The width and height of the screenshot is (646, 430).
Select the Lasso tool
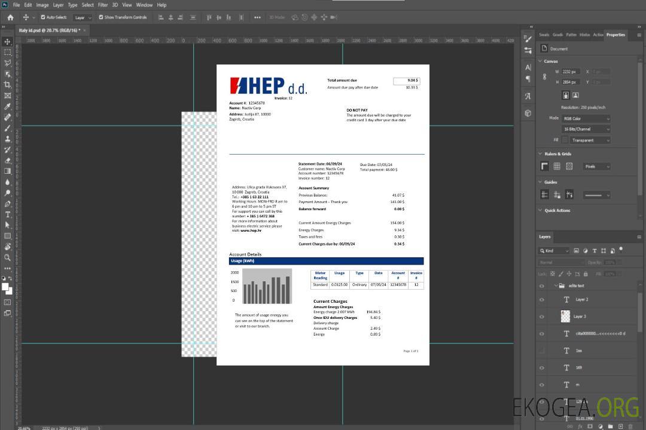pyautogui.click(x=7, y=63)
